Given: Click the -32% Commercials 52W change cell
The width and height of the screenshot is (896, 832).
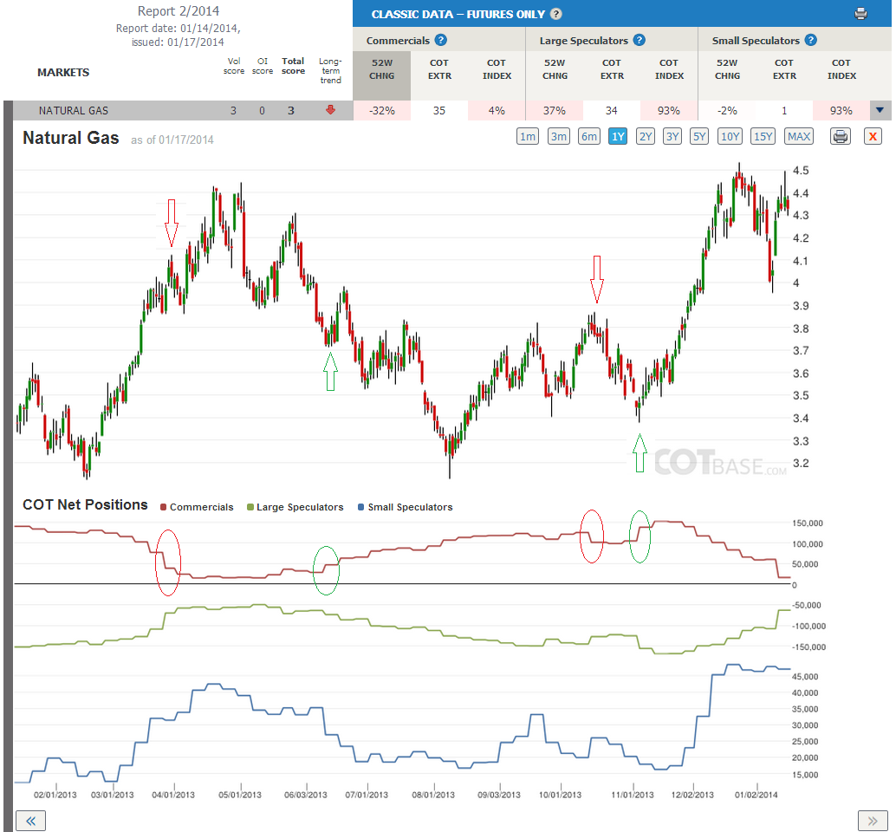Looking at the screenshot, I should 382,110.
